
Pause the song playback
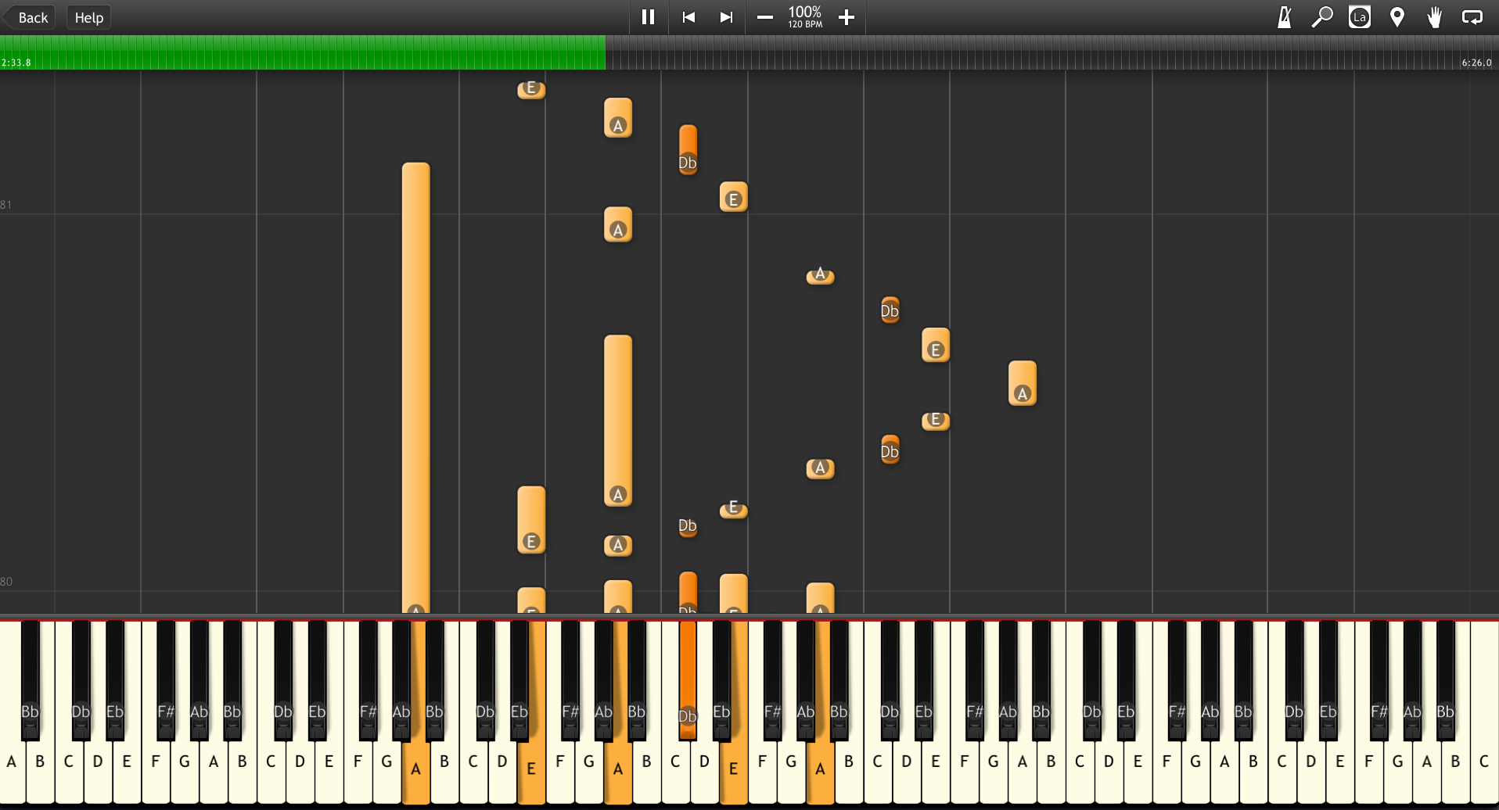coord(648,16)
